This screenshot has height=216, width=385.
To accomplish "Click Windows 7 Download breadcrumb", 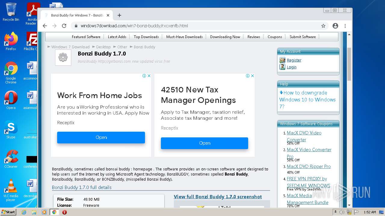I will point(70,47).
